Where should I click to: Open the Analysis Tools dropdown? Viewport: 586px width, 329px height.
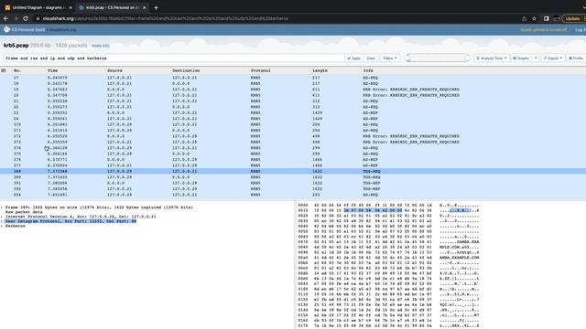pos(492,58)
